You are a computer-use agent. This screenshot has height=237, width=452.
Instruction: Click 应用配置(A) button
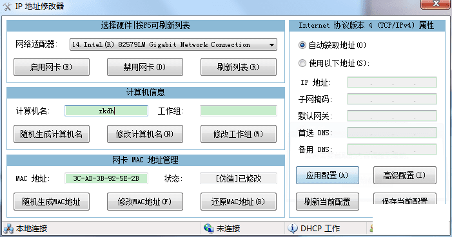coord(328,175)
